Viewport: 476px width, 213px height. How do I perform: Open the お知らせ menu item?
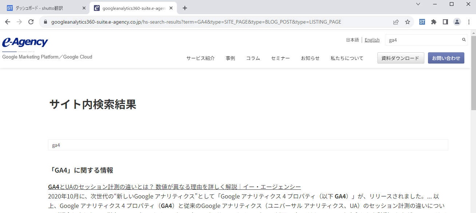(310, 58)
